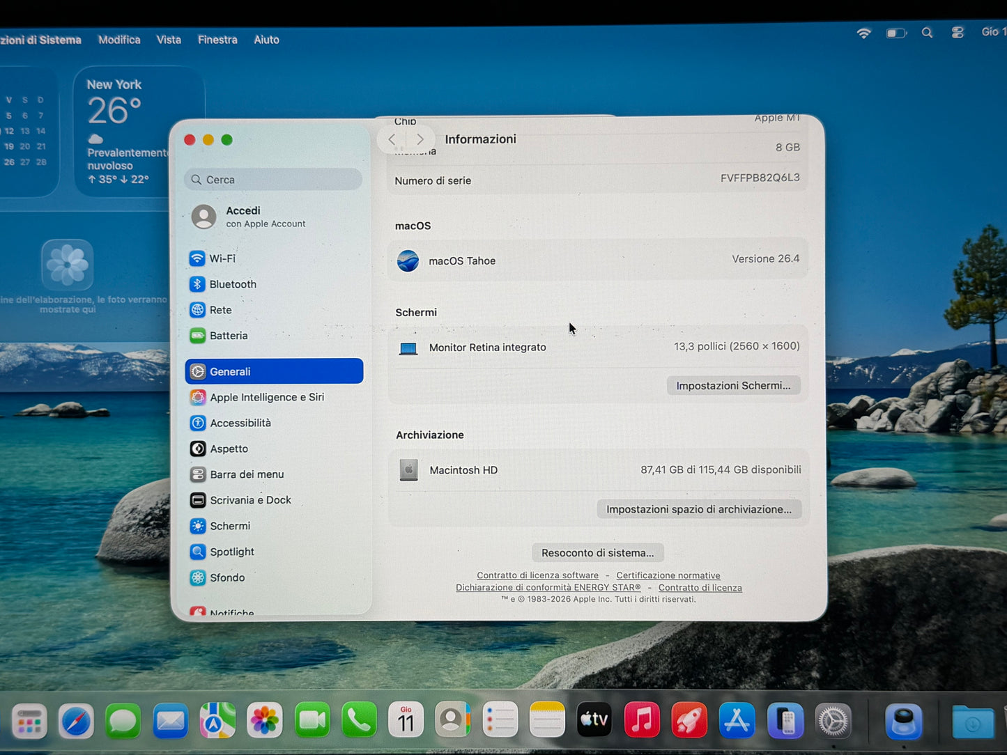Open Dichiarazione di conformità ENERGY STAR link
The width and height of the screenshot is (1007, 755).
548,587
